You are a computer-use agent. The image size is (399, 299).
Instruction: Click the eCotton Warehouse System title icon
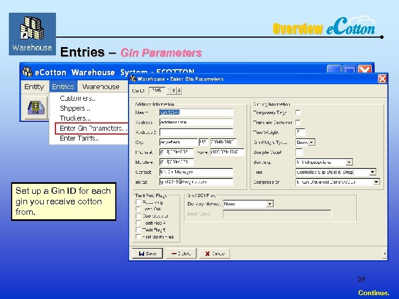27,72
